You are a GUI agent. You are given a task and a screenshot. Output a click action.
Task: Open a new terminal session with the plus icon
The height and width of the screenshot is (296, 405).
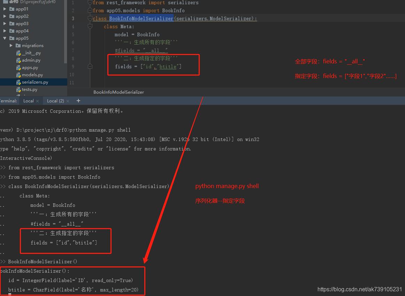click(78, 101)
